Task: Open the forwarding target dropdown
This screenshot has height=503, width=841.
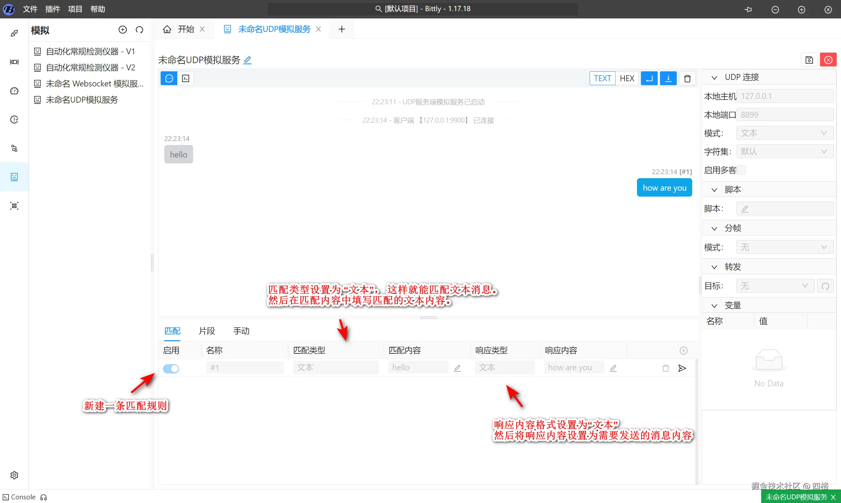Action: point(775,286)
